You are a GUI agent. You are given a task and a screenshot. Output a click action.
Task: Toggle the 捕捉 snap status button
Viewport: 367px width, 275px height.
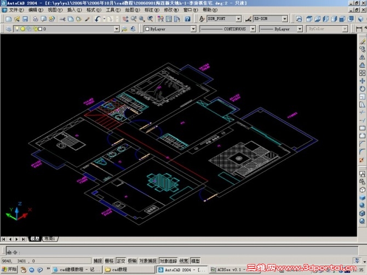[x=98, y=261]
